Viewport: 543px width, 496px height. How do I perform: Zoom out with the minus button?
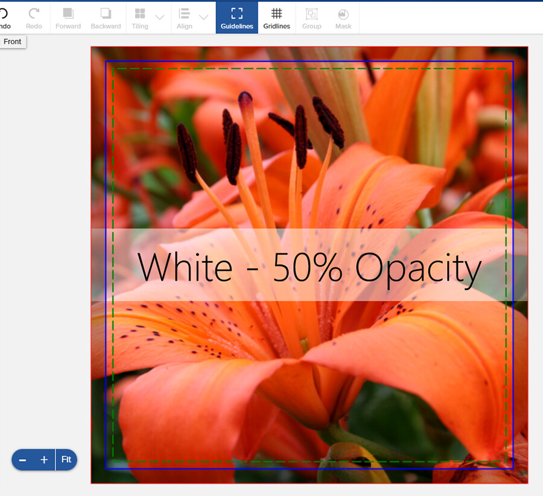click(22, 460)
